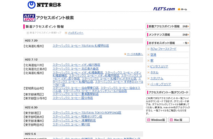Click the download icon on Mac版 button
The width and height of the screenshot is (213, 139).
coord(171,120)
